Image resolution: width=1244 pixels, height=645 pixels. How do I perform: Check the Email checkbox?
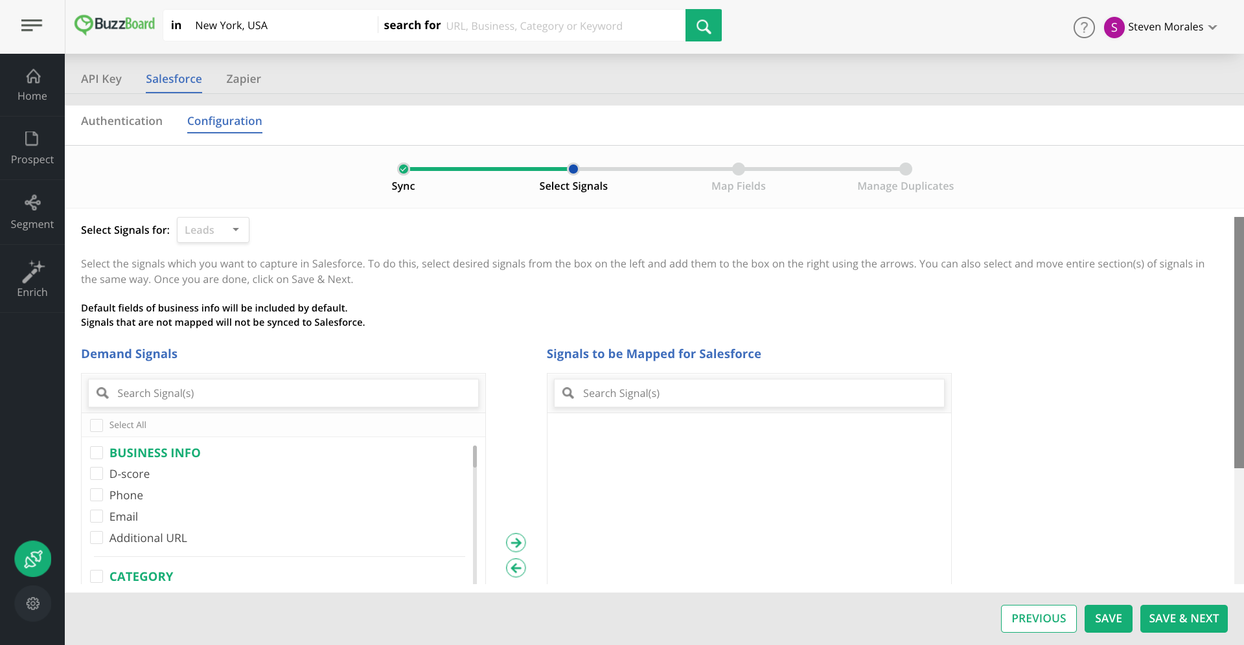click(97, 517)
